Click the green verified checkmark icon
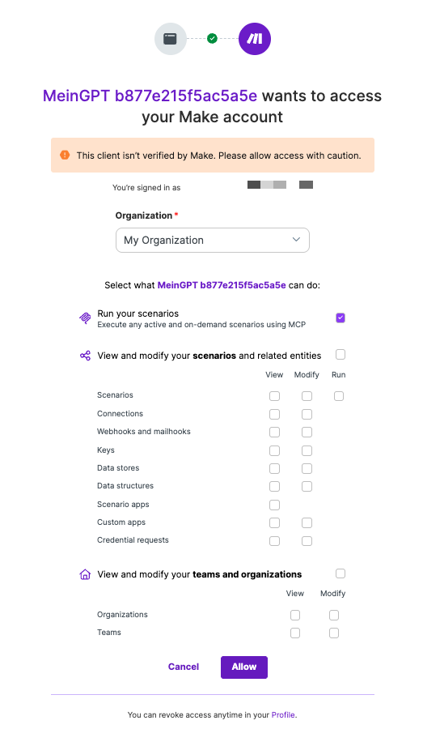This screenshot has height=729, width=423. (x=212, y=39)
